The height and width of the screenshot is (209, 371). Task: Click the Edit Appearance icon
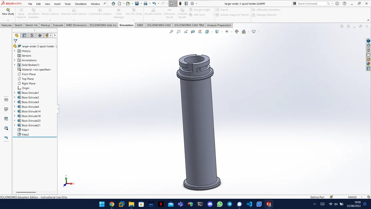(x=237, y=31)
